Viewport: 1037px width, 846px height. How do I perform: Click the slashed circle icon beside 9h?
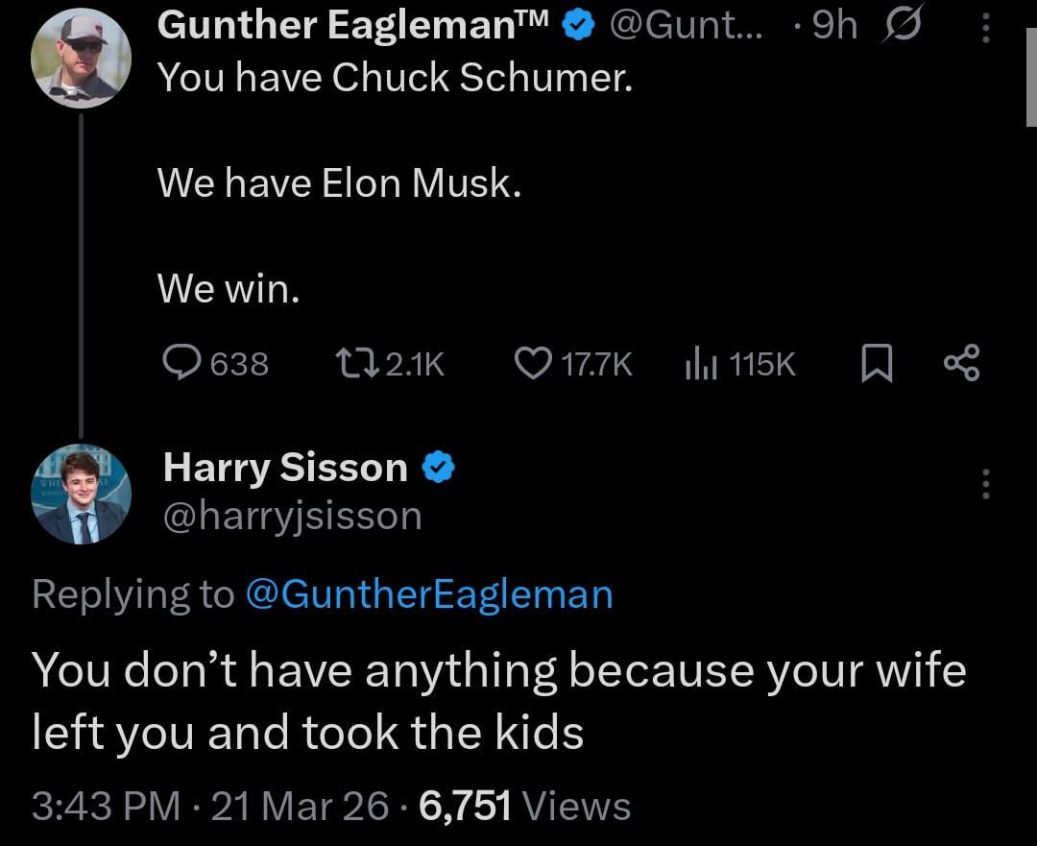click(x=903, y=27)
